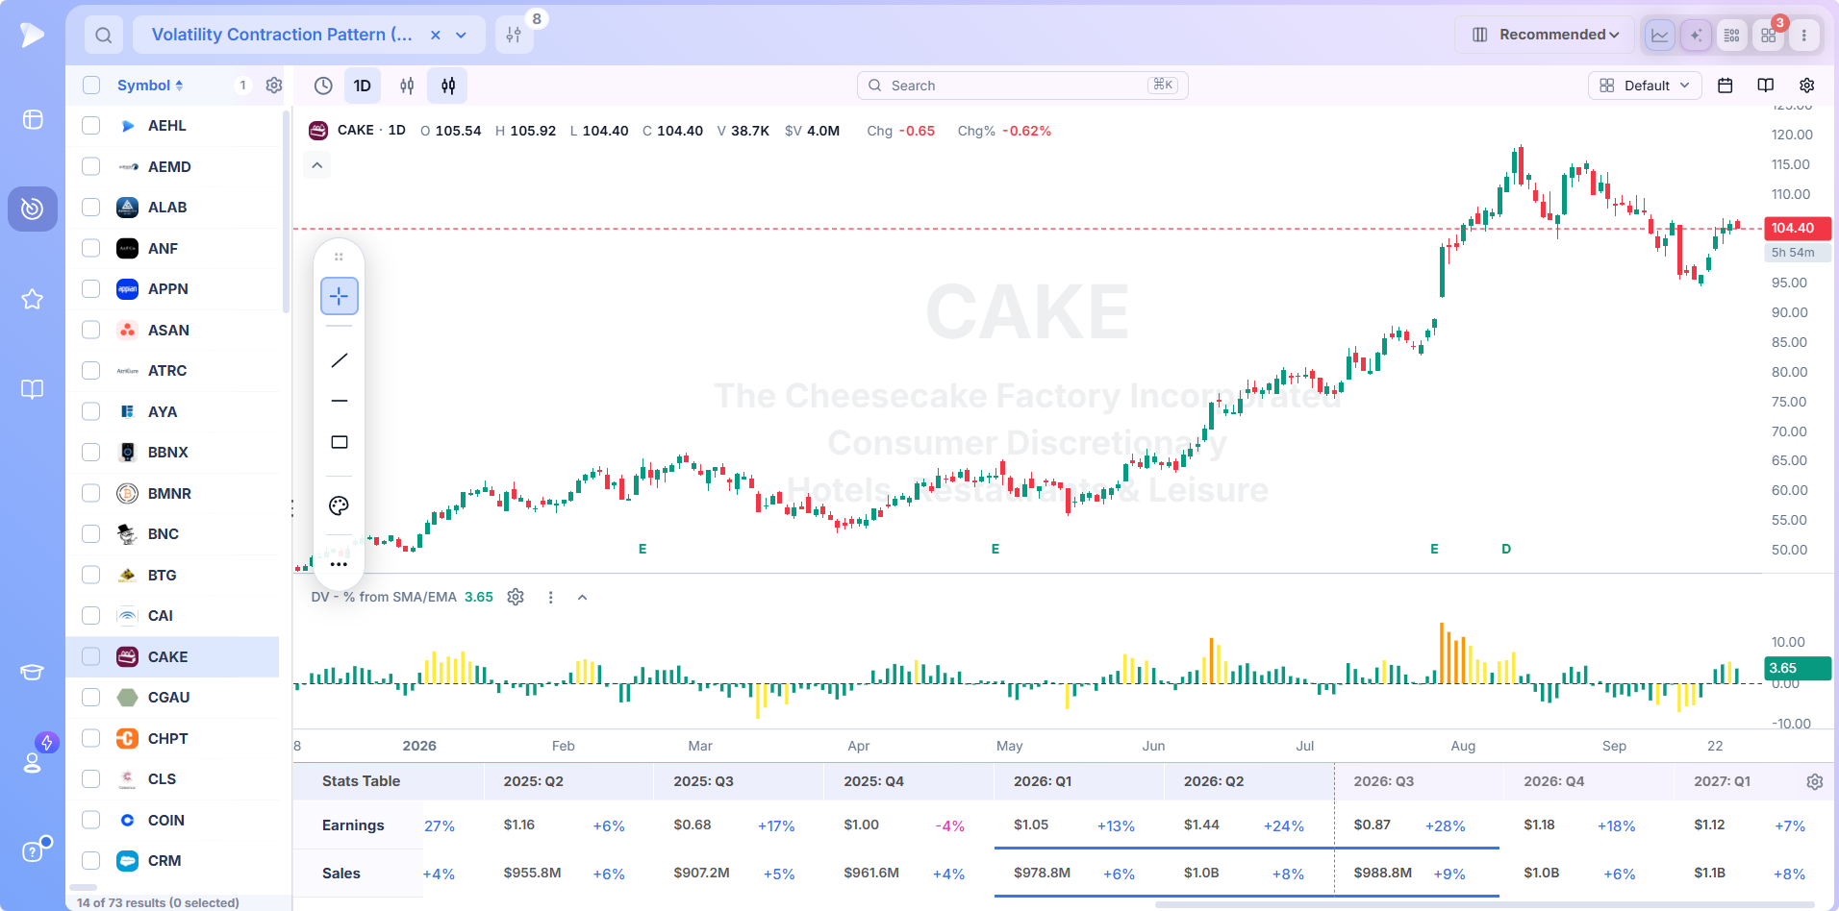Open the top-right three-dot menu
This screenshot has width=1839, height=911.
coord(1804,36)
